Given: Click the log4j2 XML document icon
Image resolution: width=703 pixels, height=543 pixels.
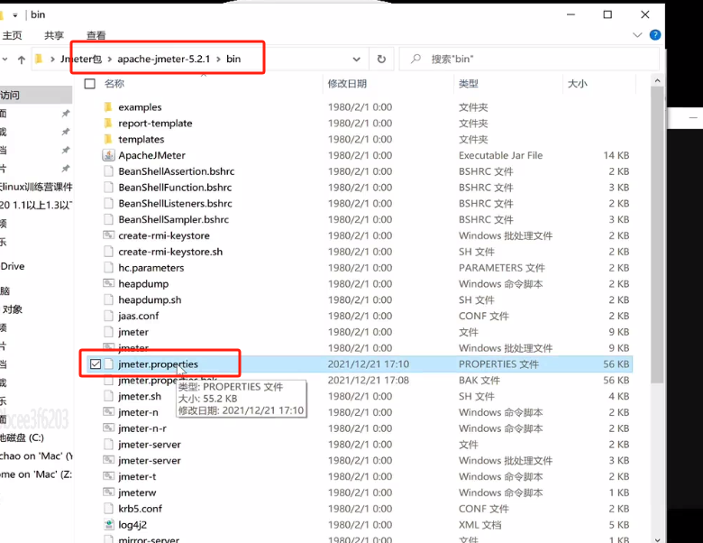Looking at the screenshot, I should click(x=108, y=525).
